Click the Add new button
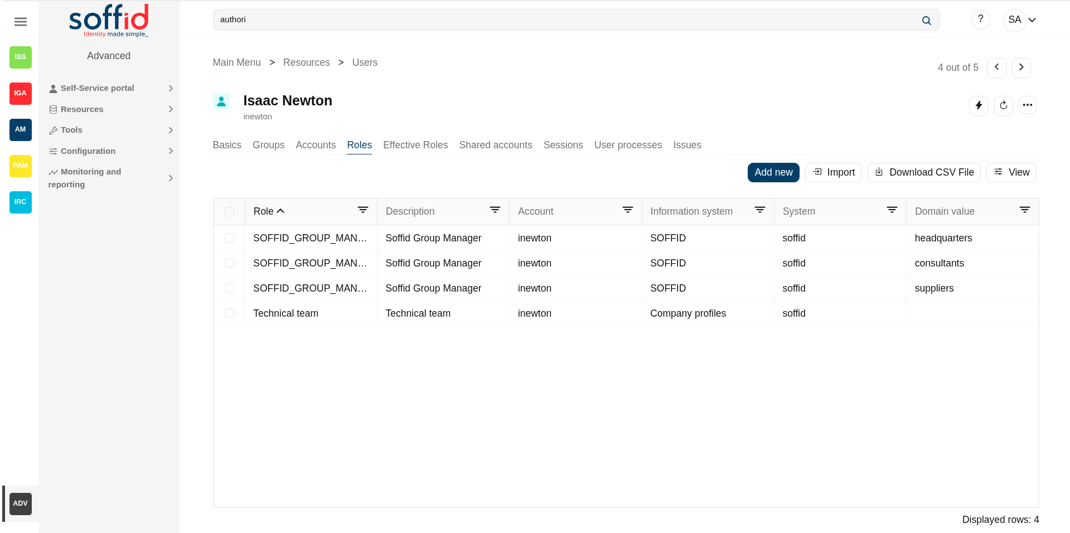This screenshot has height=533, width=1070. [773, 172]
